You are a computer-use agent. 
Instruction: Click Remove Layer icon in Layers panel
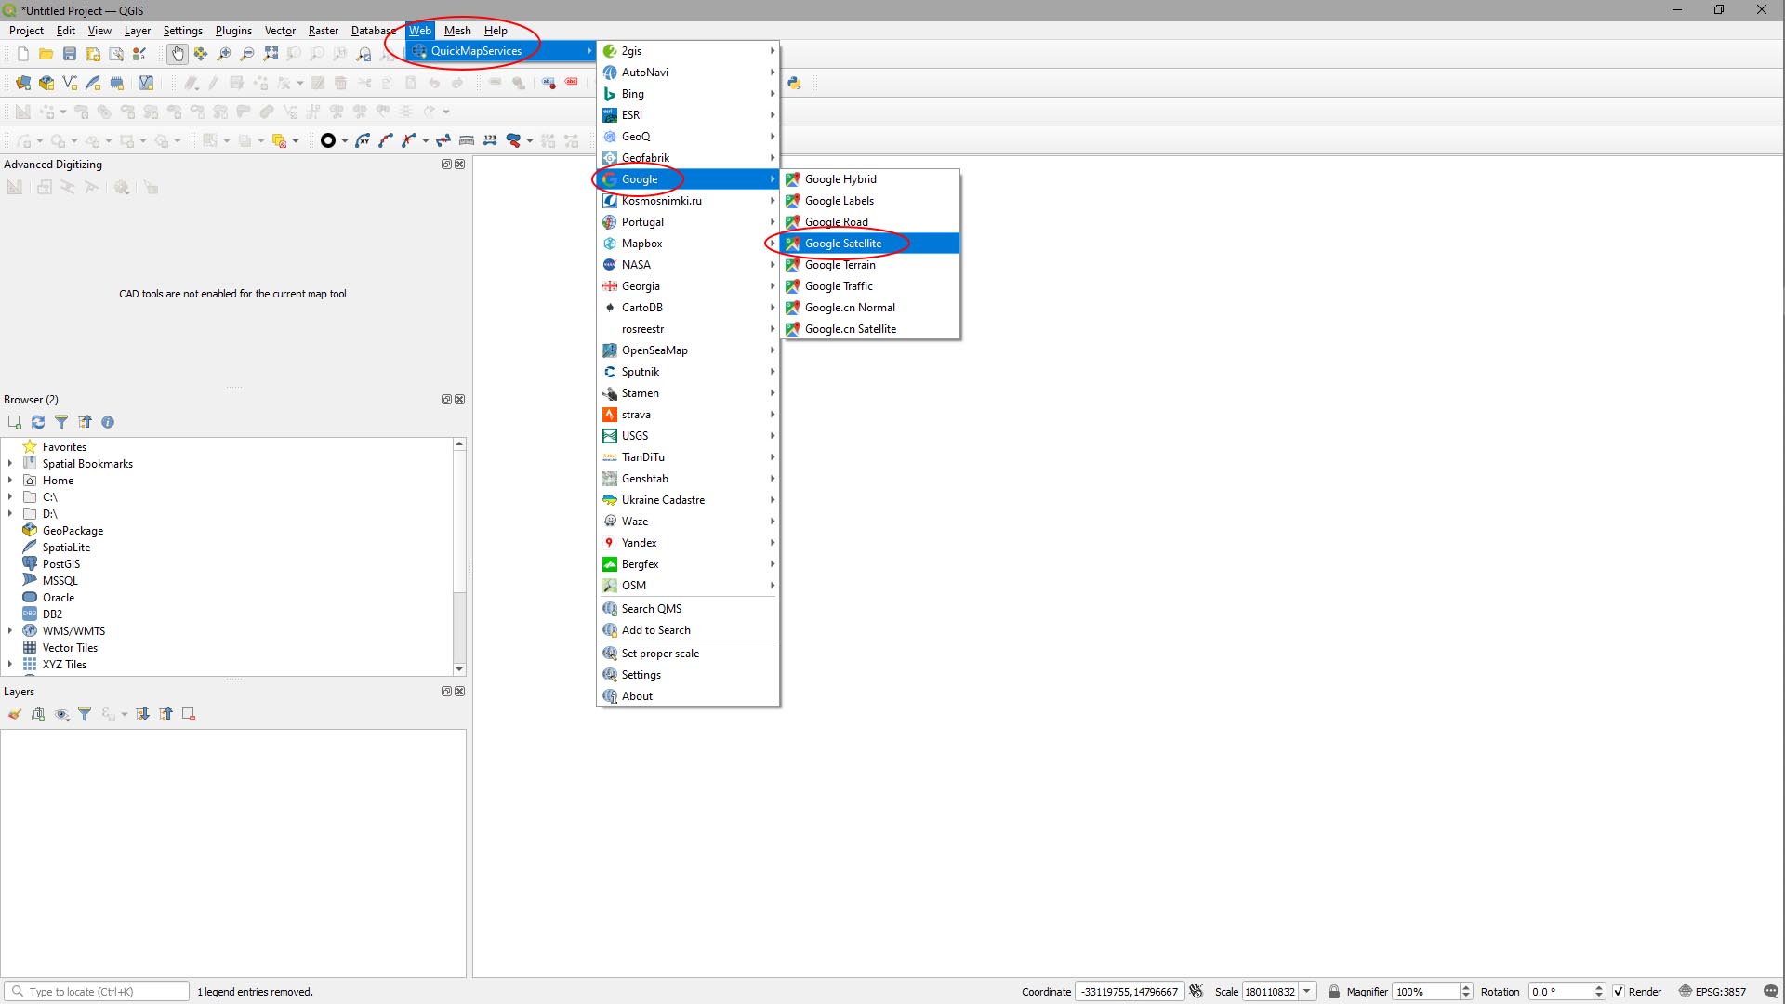[189, 714]
